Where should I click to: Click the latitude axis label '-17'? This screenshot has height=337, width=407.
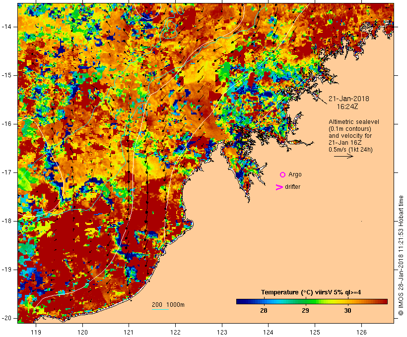(6, 172)
